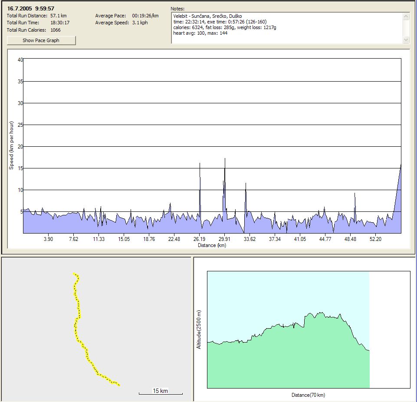Click the date heading 16.7.2005 9:59:57
417x402 pixels.
[31, 8]
